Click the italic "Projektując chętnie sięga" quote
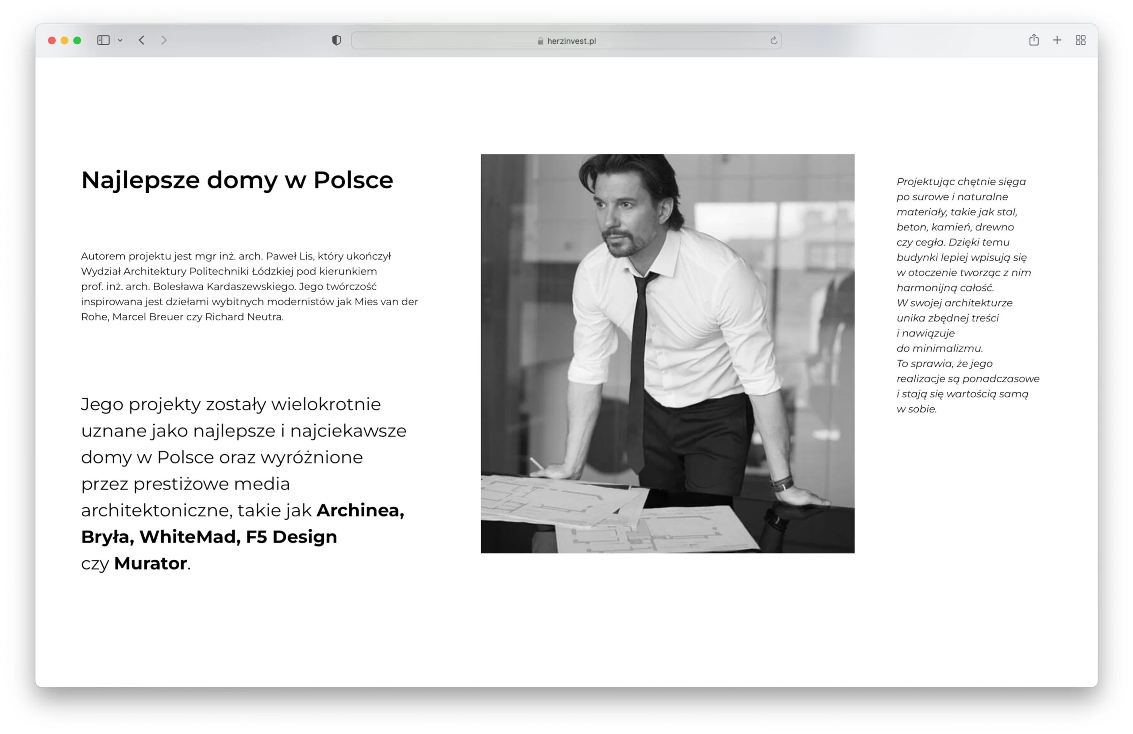 coord(961,181)
